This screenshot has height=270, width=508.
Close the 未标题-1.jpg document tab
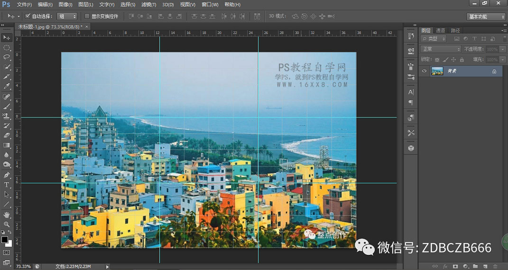[87, 27]
